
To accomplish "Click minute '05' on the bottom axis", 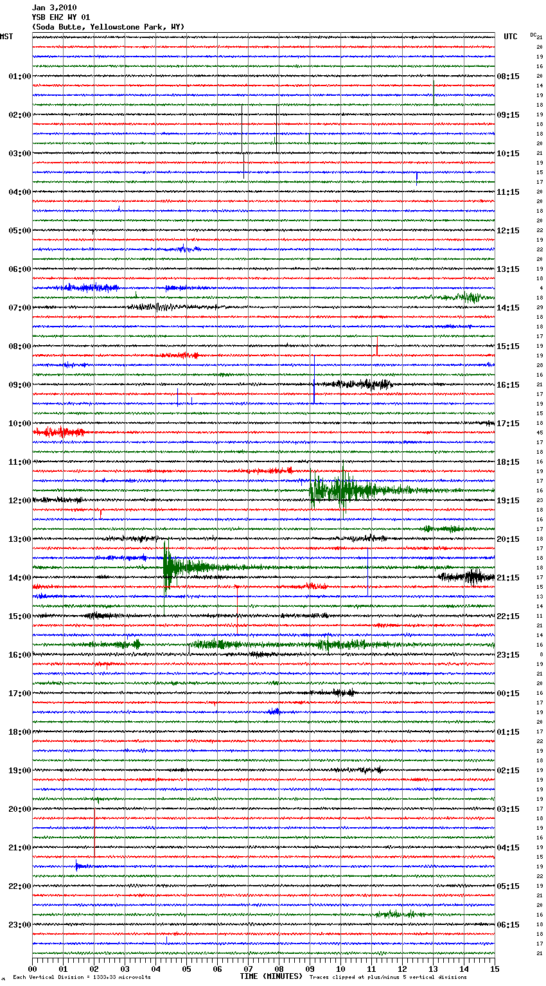I will coord(186,969).
